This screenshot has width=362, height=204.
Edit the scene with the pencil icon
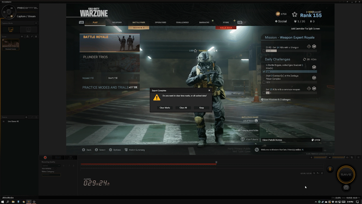[32, 37]
